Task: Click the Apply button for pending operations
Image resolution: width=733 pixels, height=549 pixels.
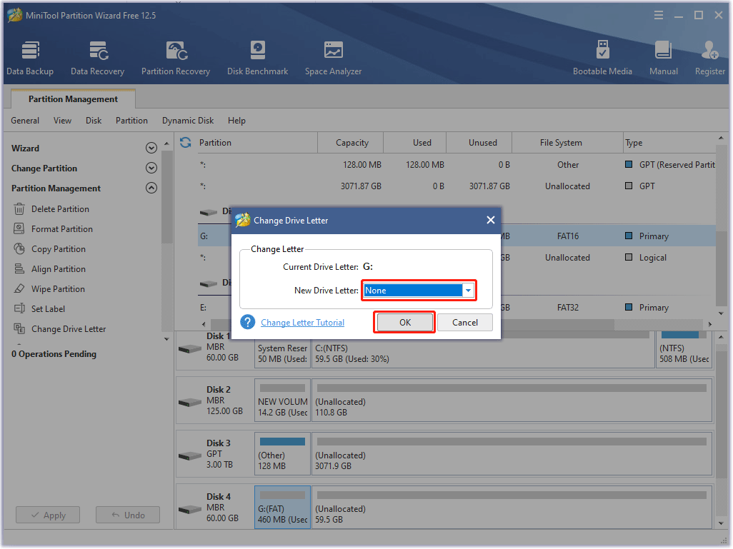Action: pyautogui.click(x=47, y=515)
